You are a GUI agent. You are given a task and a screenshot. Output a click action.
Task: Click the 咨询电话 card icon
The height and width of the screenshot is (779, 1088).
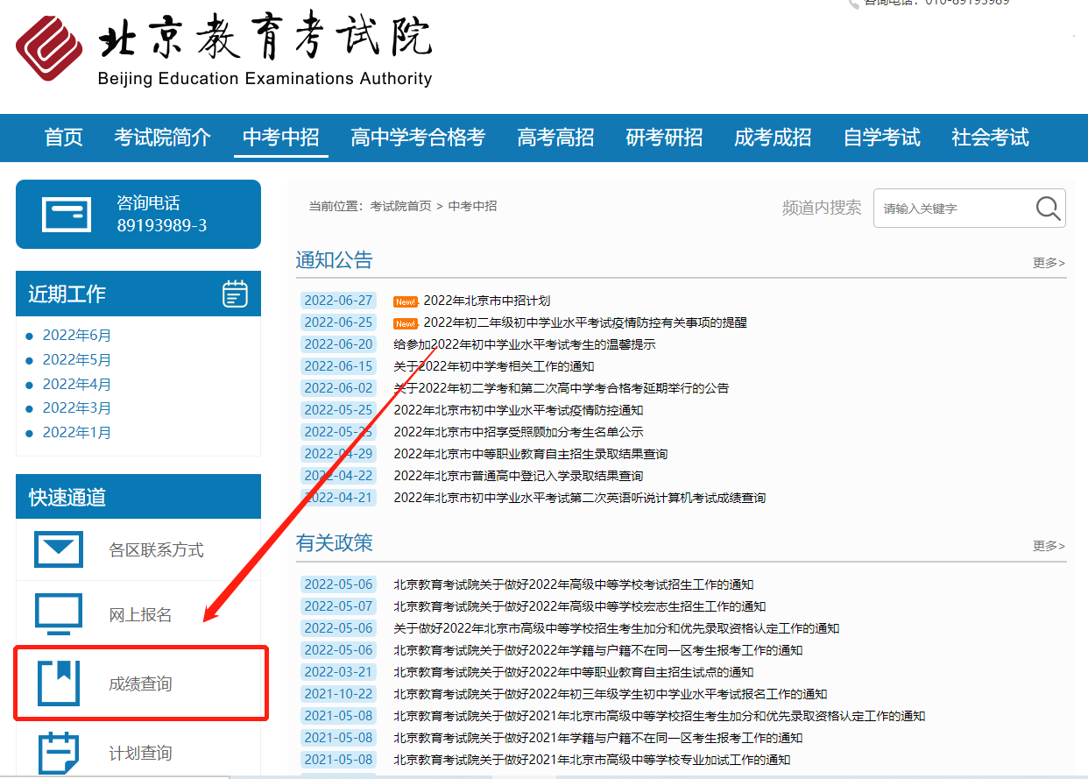tap(67, 215)
